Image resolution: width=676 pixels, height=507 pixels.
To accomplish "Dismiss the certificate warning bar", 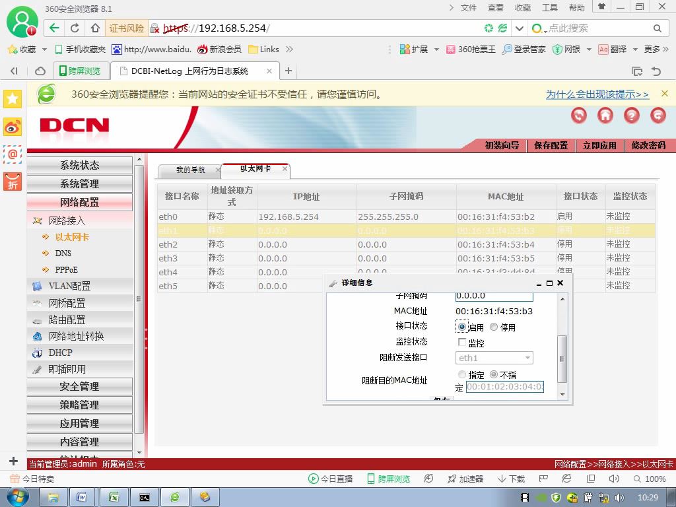I will [664, 94].
